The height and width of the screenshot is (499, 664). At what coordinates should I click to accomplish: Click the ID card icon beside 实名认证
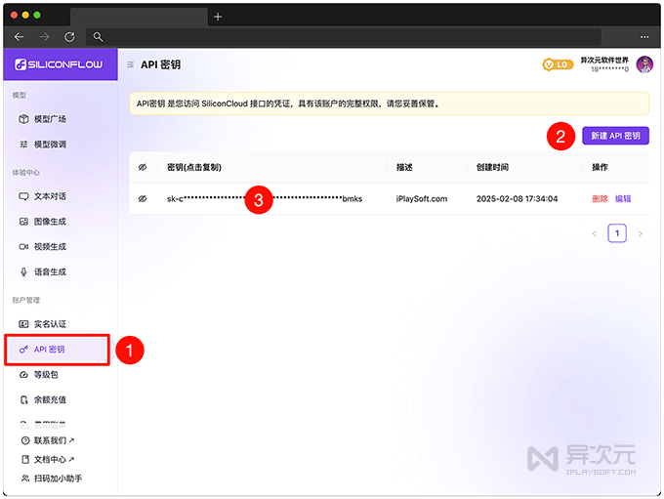23,324
